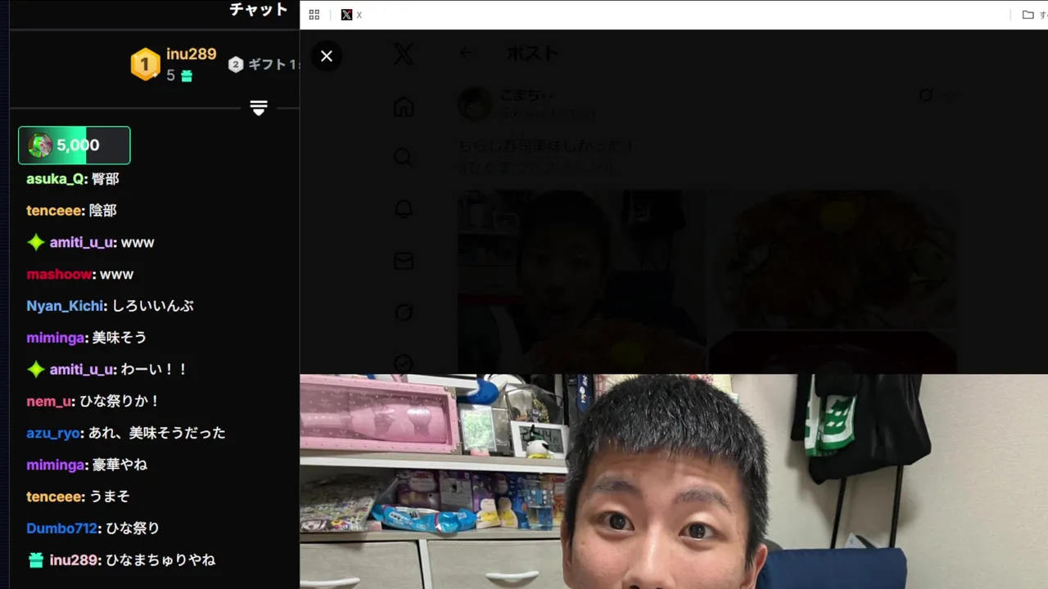Open Home from the X sidebar
The height and width of the screenshot is (589, 1048).
[403, 106]
